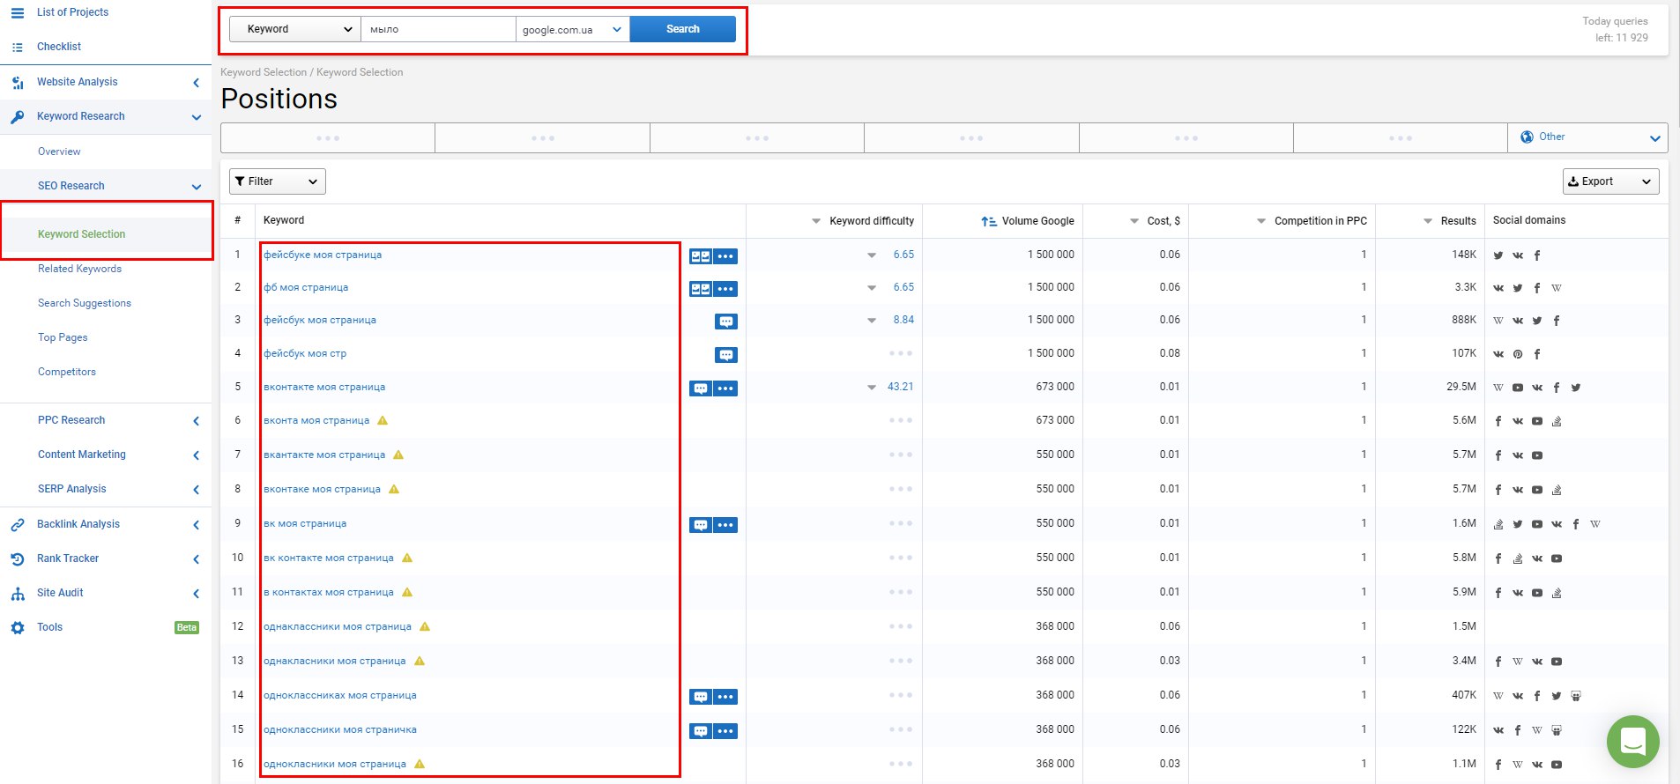The height and width of the screenshot is (784, 1680).
Task: Open Top Pages in the sidebar
Action: (63, 337)
